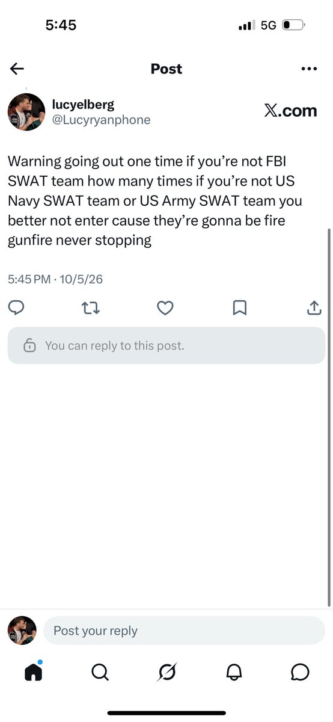The width and height of the screenshot is (333, 722).
Task: Tap the repost arrows icon
Action: 90,308
